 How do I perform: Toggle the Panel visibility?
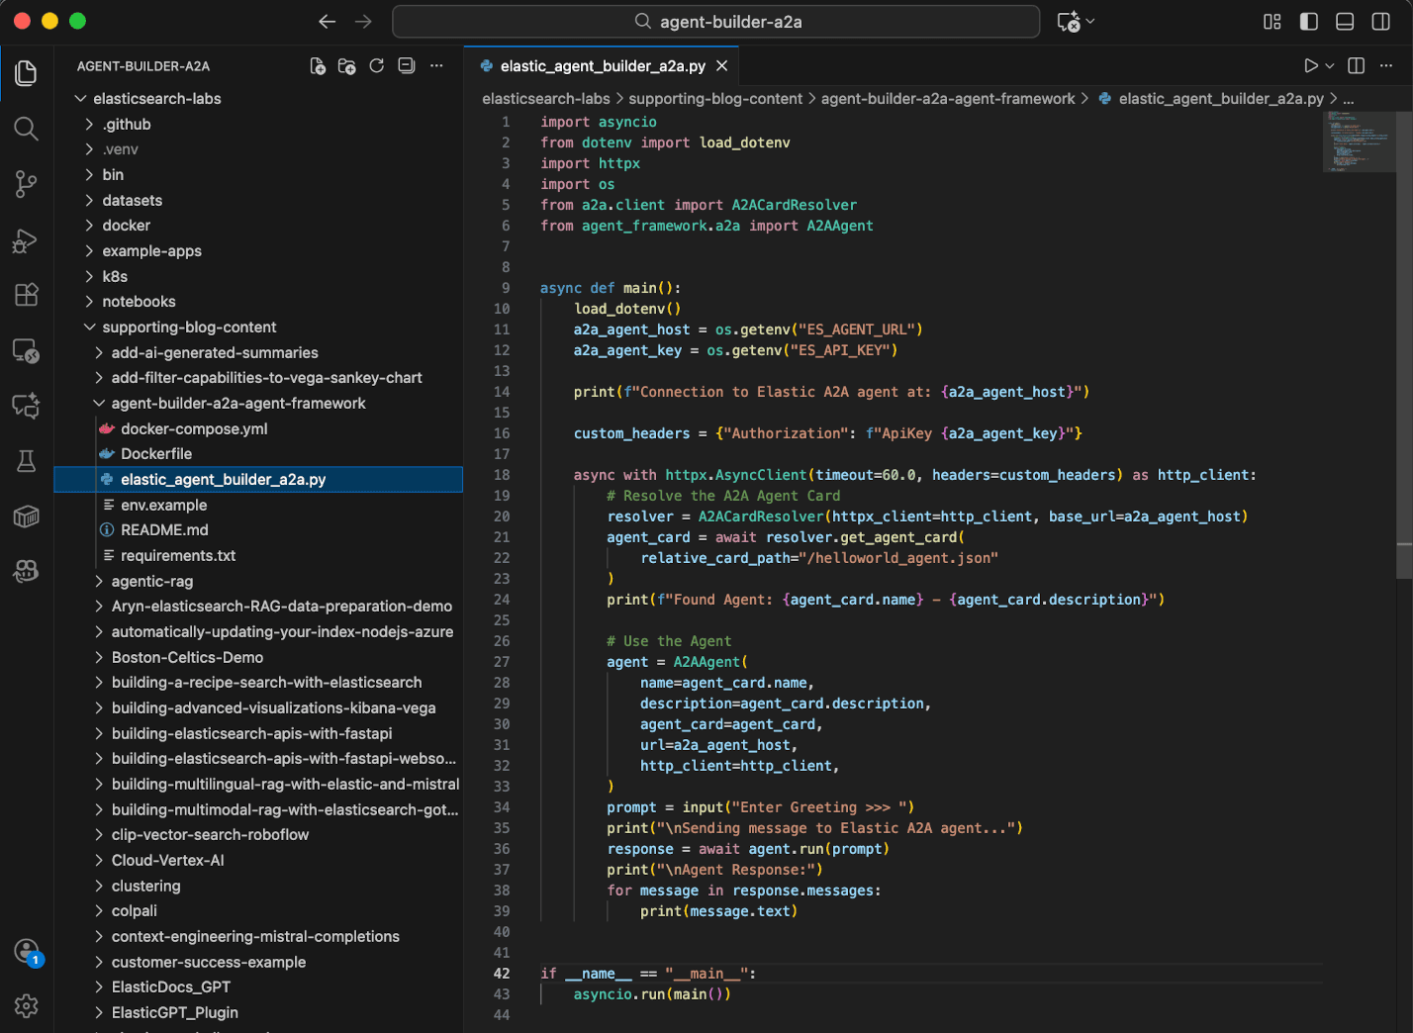point(1344,21)
